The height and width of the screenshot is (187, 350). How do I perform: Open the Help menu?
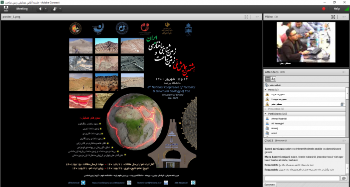tap(337, 8)
